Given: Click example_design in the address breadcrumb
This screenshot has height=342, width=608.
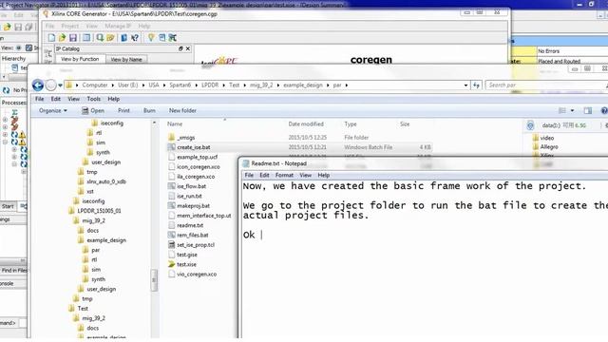Looking at the screenshot, I should coord(303,85).
